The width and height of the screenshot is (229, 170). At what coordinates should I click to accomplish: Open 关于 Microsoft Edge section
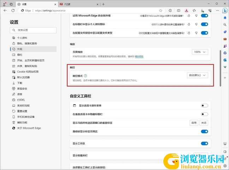[33, 128]
